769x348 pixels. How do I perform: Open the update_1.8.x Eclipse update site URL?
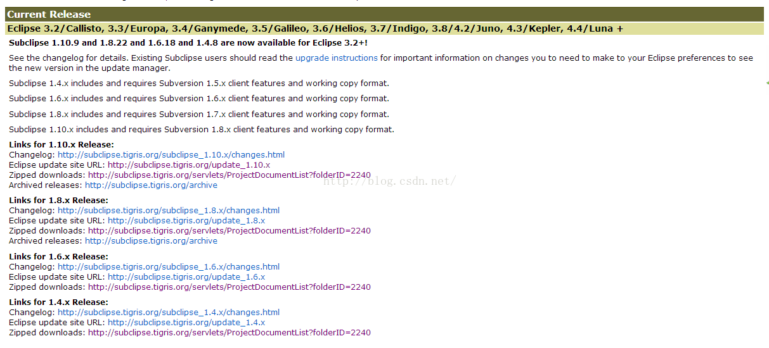(x=186, y=221)
